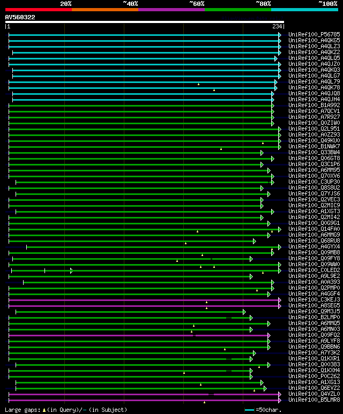Click the cyan =50char. scale bar

[249, 410]
